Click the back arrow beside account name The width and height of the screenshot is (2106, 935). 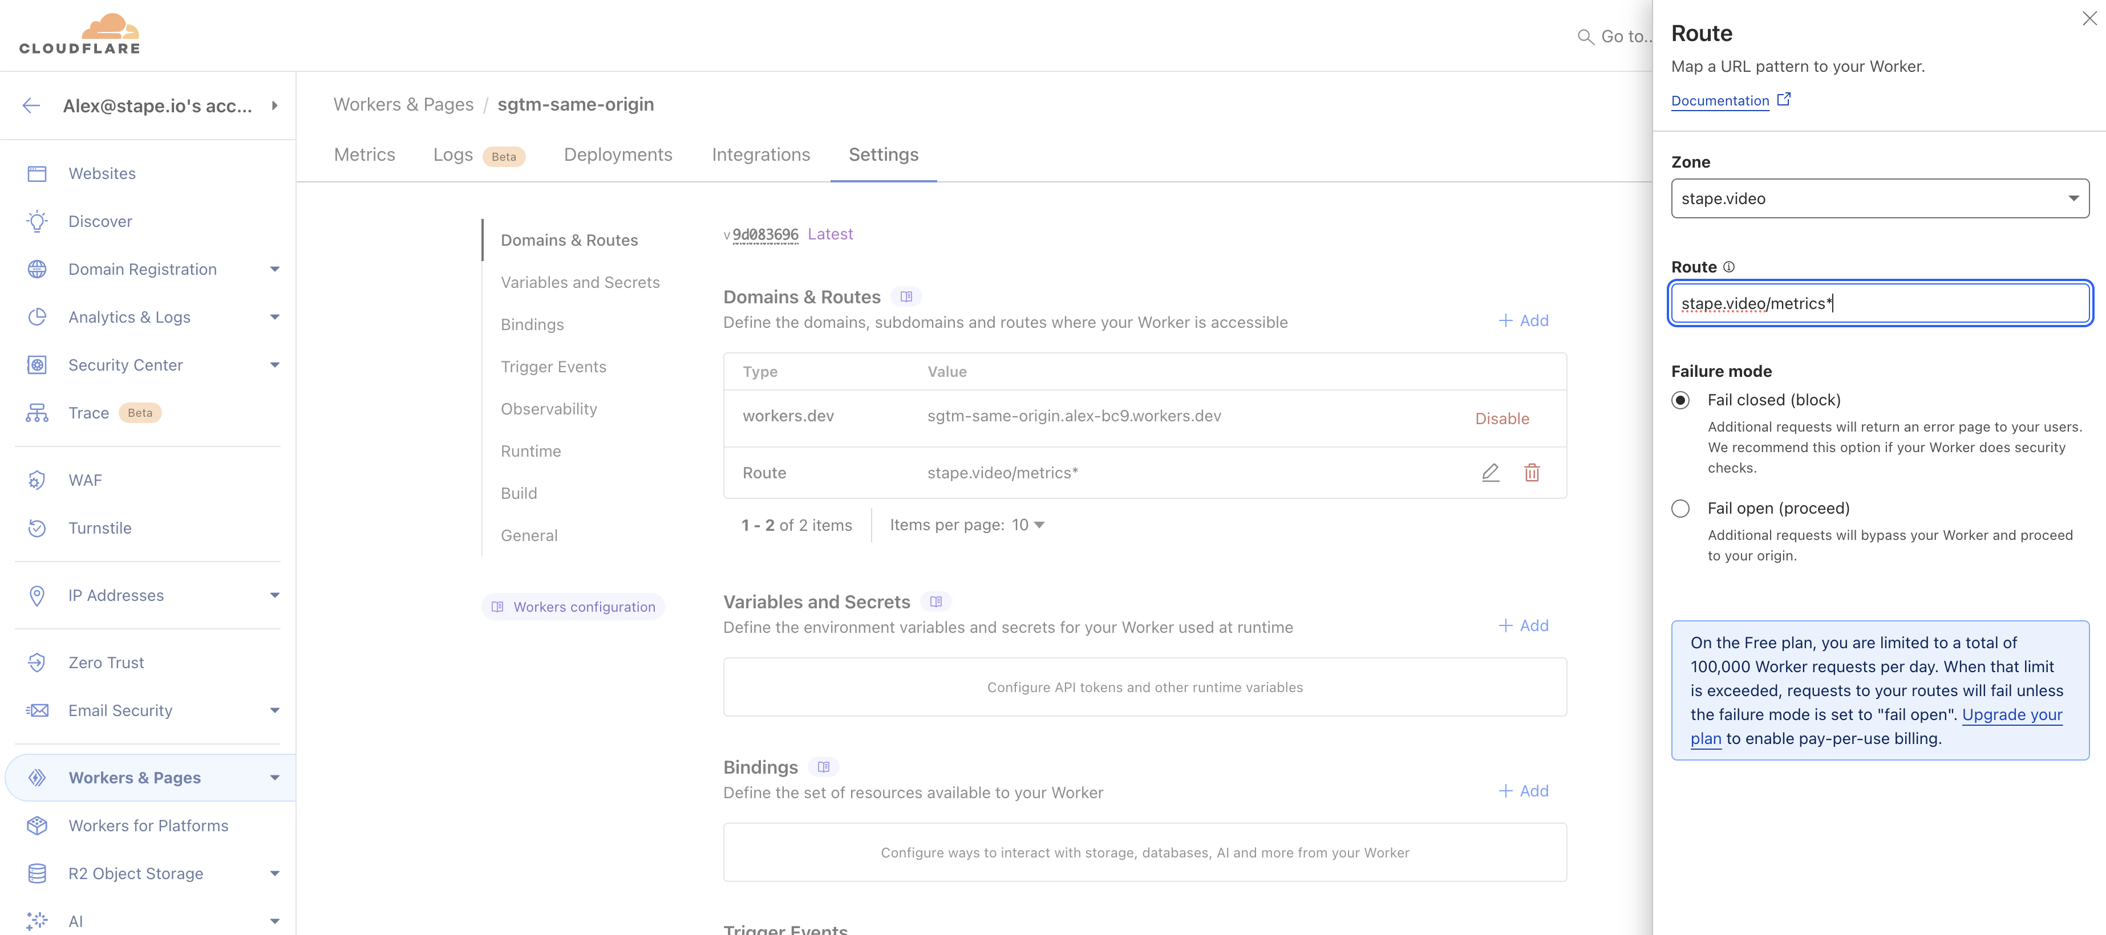[x=31, y=105]
